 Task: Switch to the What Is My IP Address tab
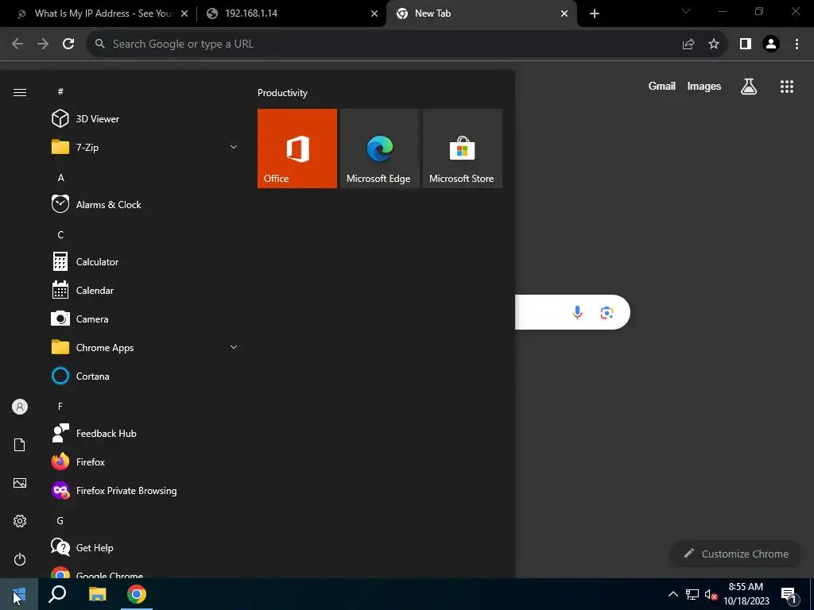(103, 14)
